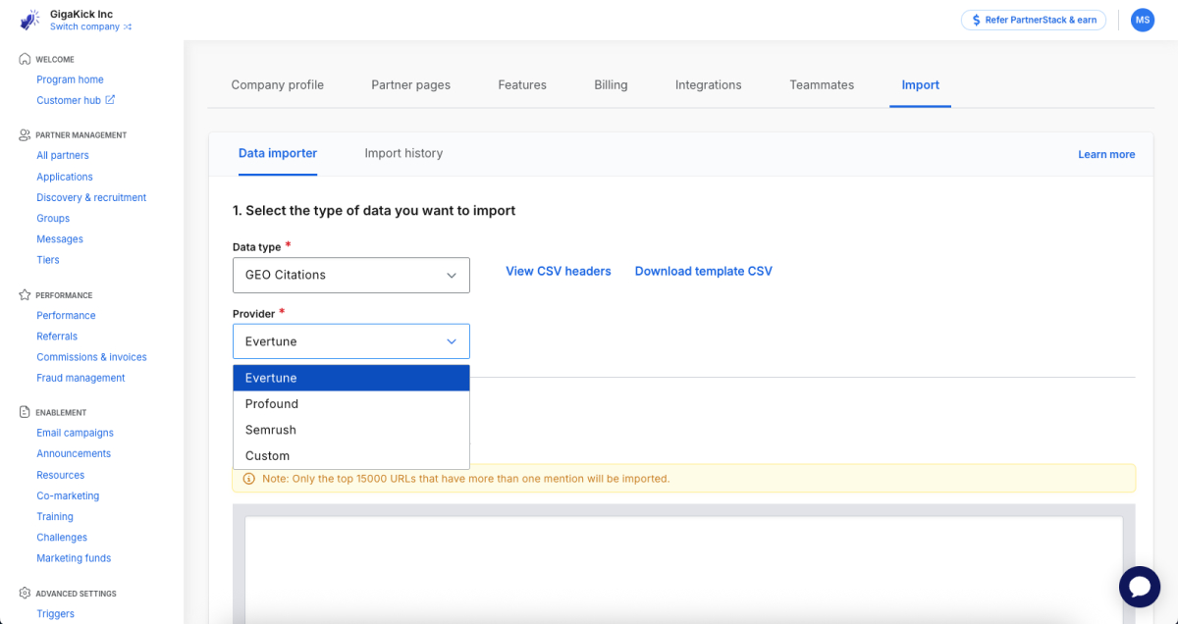The height and width of the screenshot is (624, 1178).
Task: Click the Welcome section home icon
Action: (25, 59)
